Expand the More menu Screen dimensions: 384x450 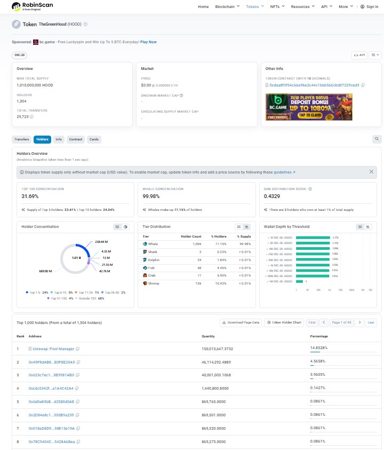tap(346, 6)
